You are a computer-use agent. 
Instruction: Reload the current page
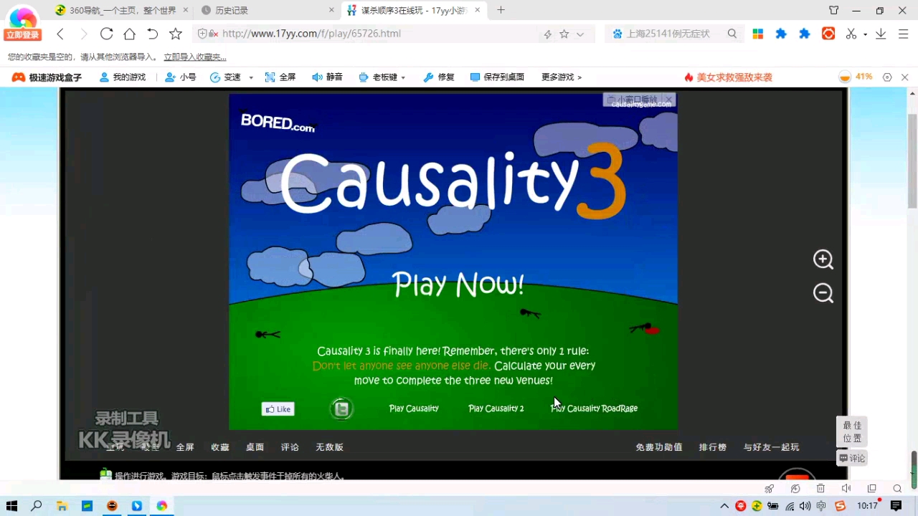pos(106,34)
